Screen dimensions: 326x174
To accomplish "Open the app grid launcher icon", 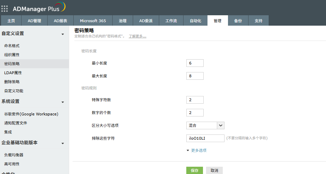I will [5, 9].
